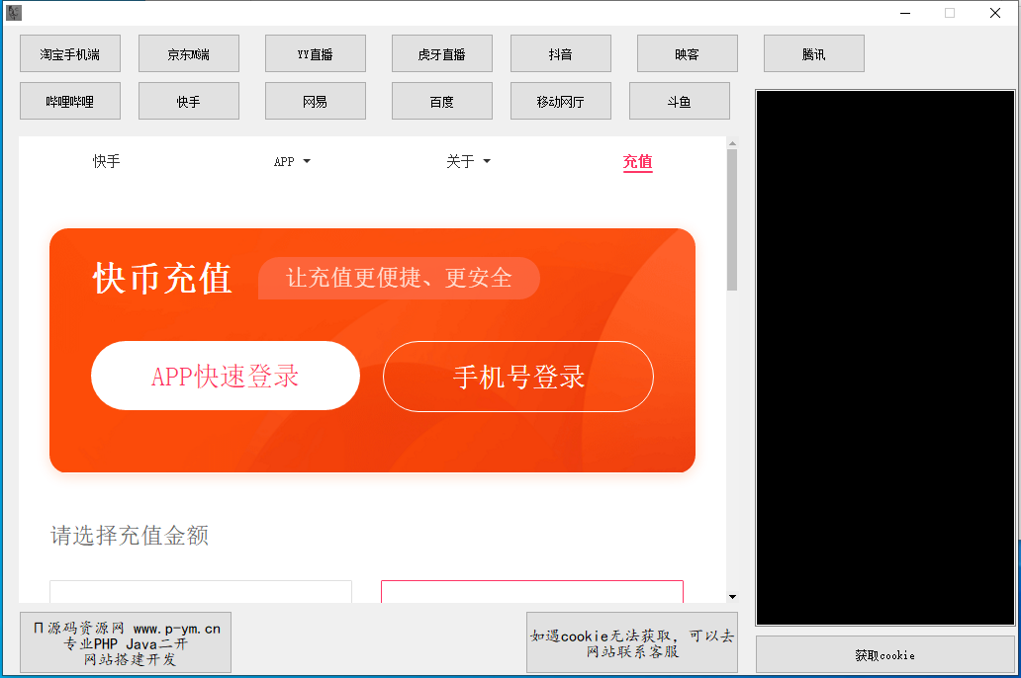The image size is (1021, 678).
Task: Choose the 网易 button
Action: click(x=316, y=101)
